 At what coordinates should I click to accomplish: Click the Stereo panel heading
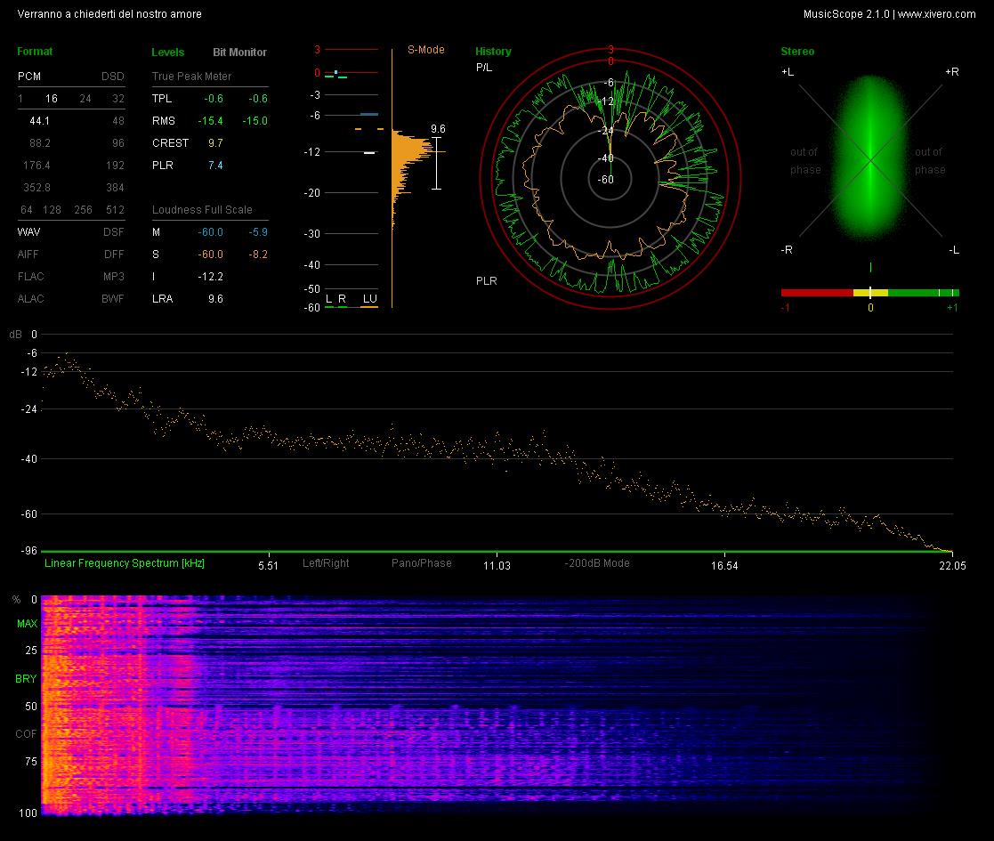tap(797, 52)
